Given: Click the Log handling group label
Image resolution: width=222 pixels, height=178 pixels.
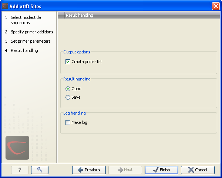Looking at the screenshot, I should tap(74, 113).
